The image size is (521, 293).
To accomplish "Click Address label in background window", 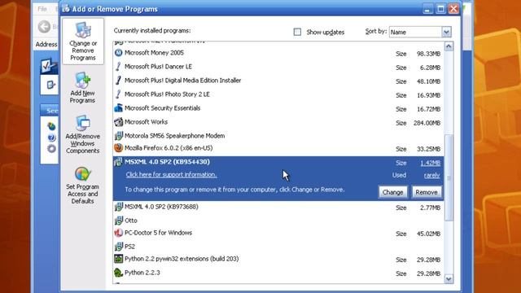I will click(x=46, y=44).
